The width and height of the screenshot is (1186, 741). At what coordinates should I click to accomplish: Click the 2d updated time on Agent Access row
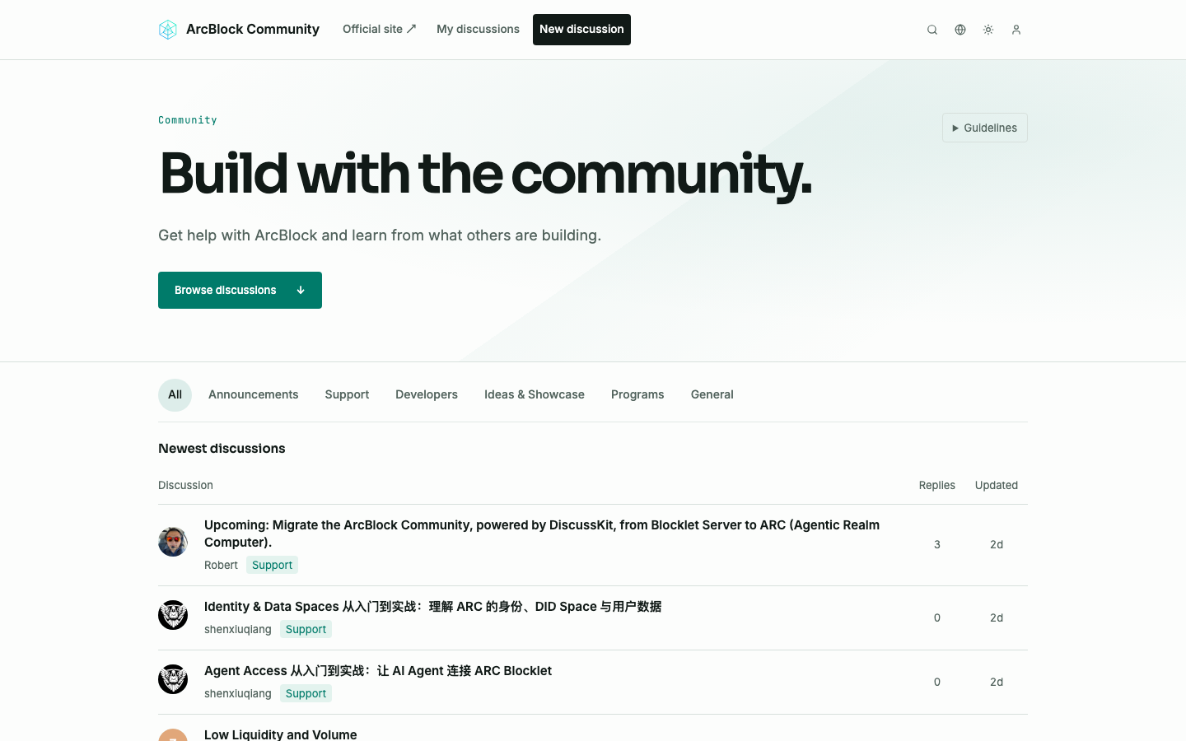pyautogui.click(x=997, y=682)
